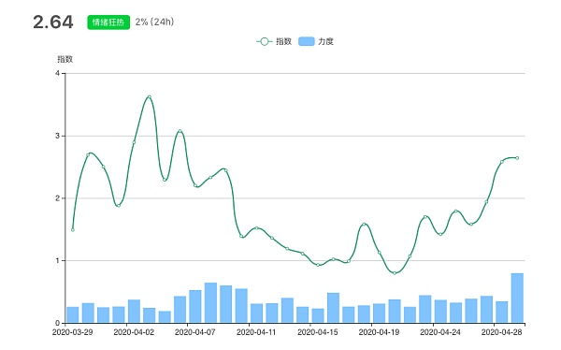Click the first blue bar above 2020-03-29
The height and width of the screenshot is (350, 561).
(73, 314)
